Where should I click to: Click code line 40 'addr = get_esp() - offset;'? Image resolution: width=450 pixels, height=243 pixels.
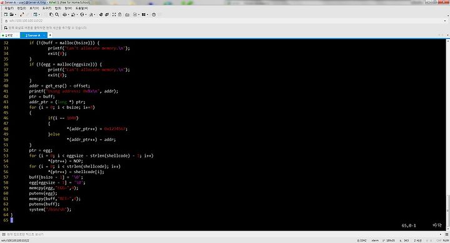pos(59,86)
